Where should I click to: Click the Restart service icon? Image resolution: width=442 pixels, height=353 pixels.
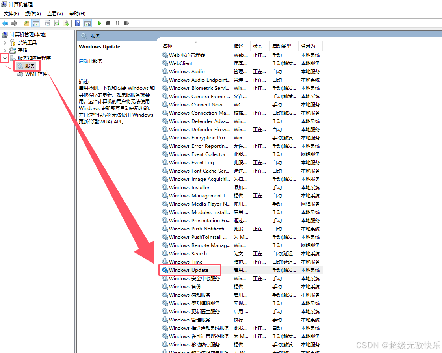126,23
